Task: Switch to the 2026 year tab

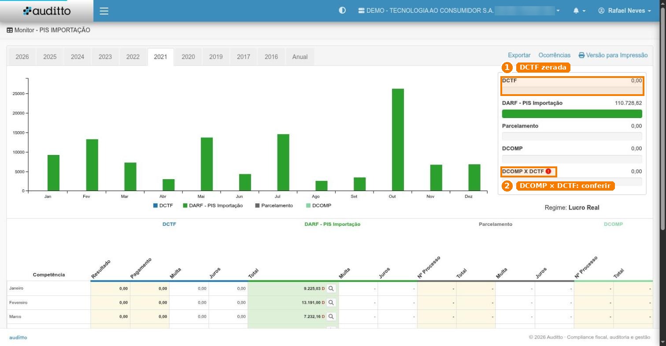Action: (22, 57)
